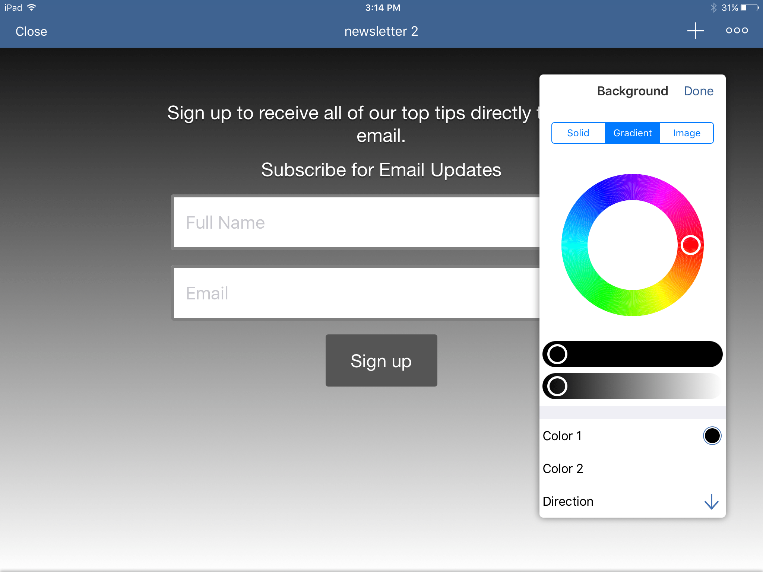Enable the Gradient background mode

[632, 133]
